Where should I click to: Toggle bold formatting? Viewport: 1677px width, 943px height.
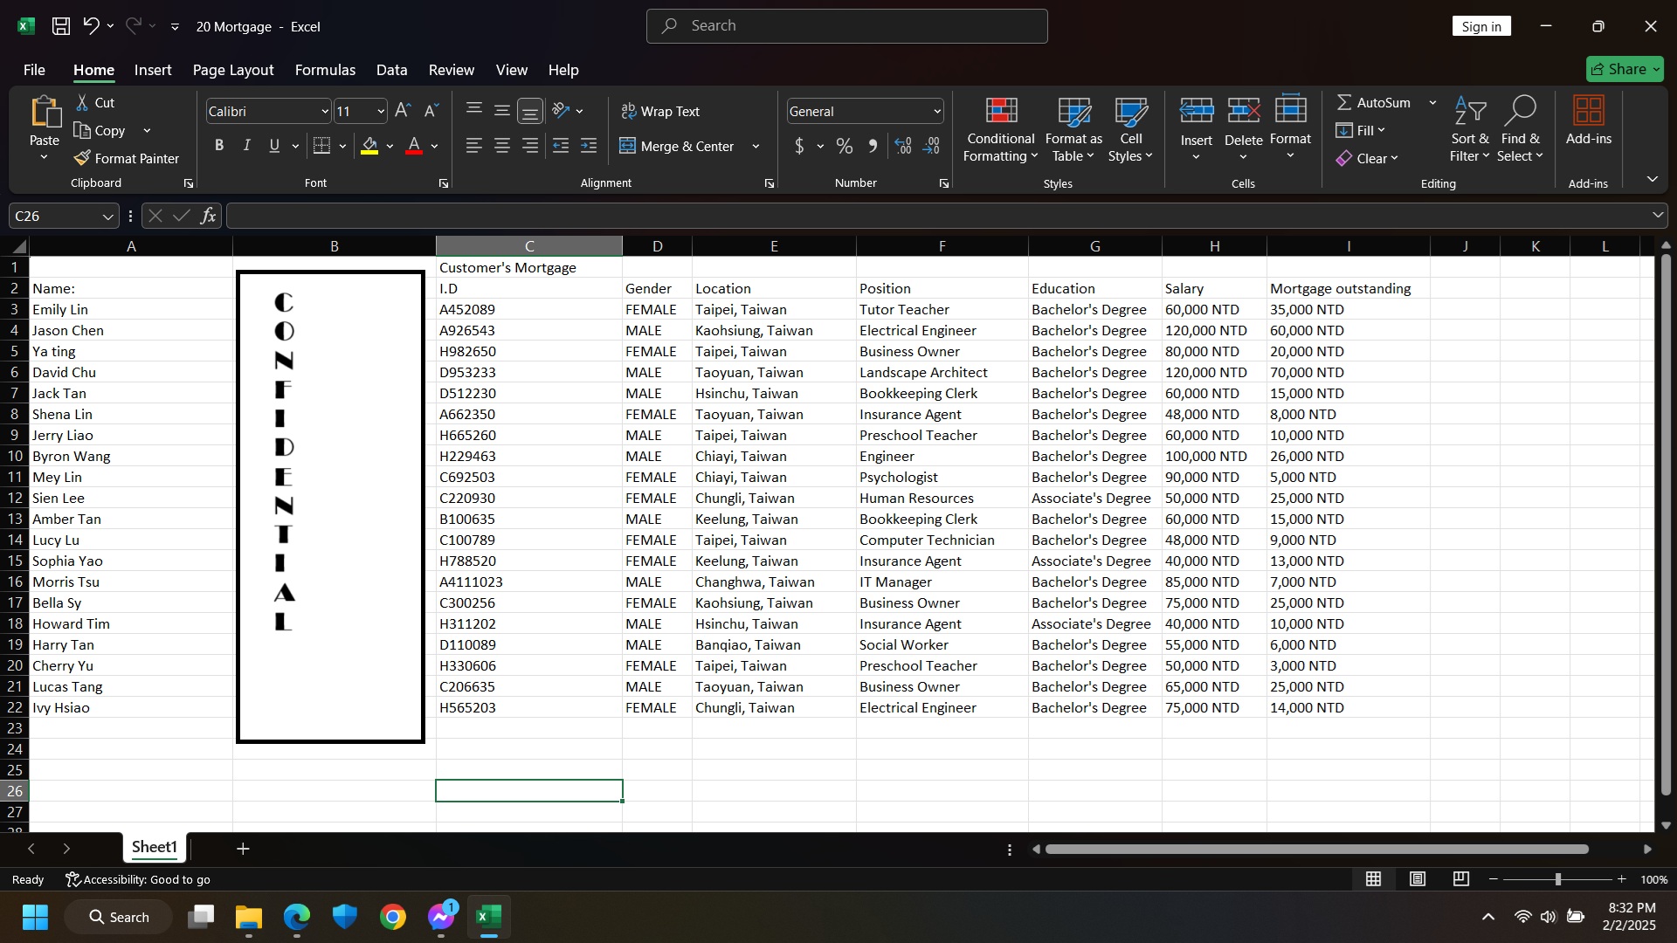tap(219, 146)
